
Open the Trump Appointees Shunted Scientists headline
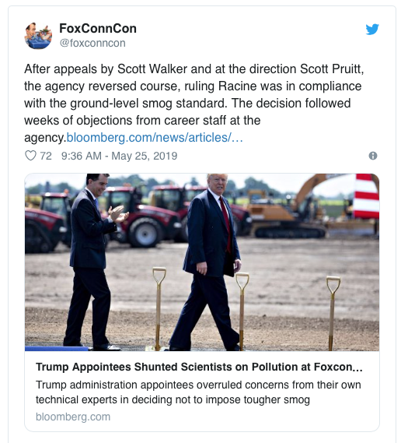(199, 367)
